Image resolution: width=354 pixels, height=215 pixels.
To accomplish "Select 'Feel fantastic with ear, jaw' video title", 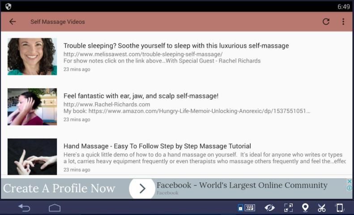I will (141, 96).
